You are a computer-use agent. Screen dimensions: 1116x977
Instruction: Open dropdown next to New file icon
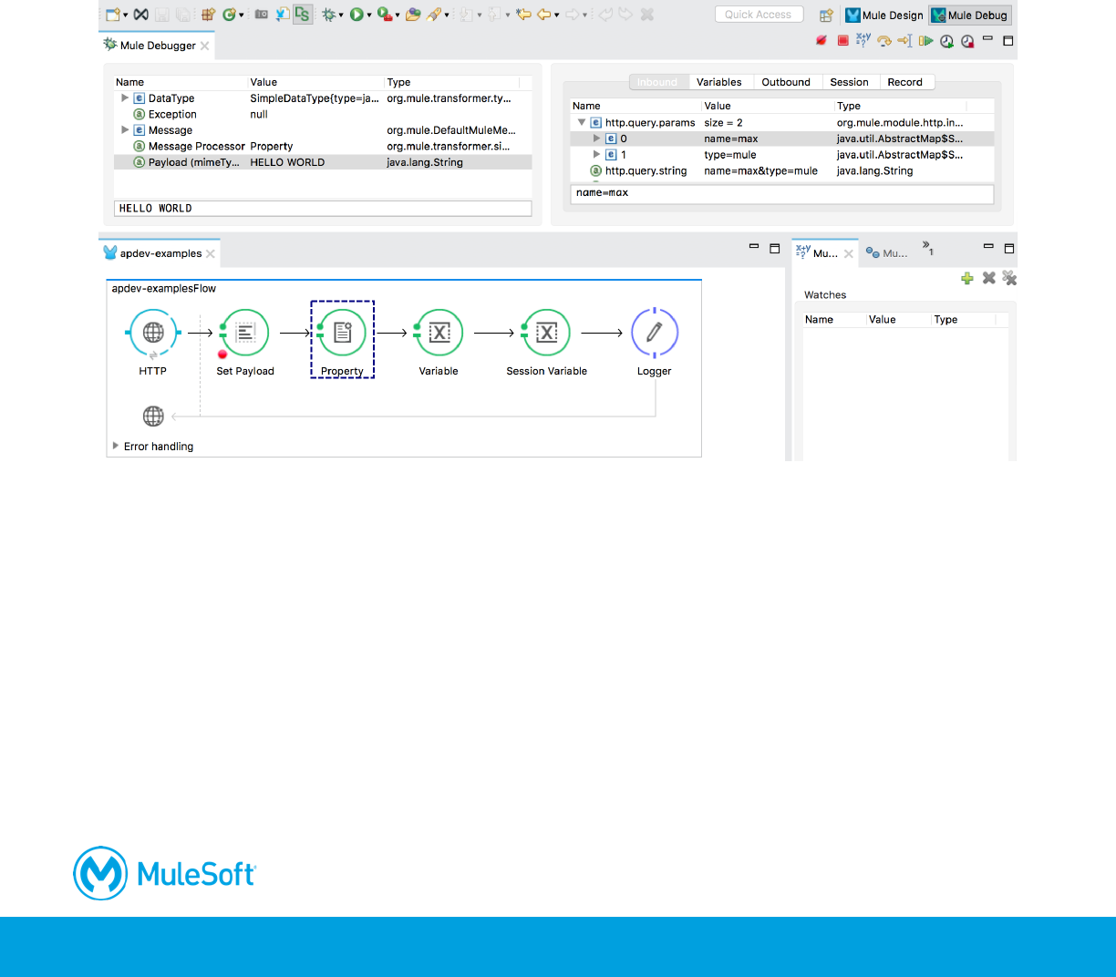pyautogui.click(x=126, y=15)
